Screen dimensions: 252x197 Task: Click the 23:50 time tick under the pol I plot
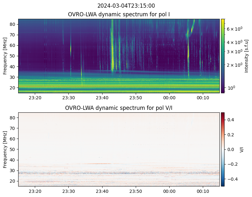click(136, 97)
